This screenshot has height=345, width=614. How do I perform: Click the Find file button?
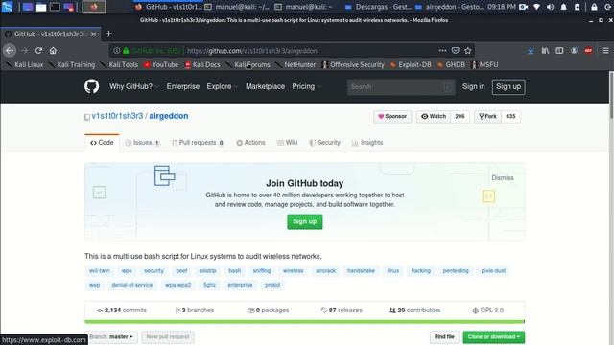[444, 336]
